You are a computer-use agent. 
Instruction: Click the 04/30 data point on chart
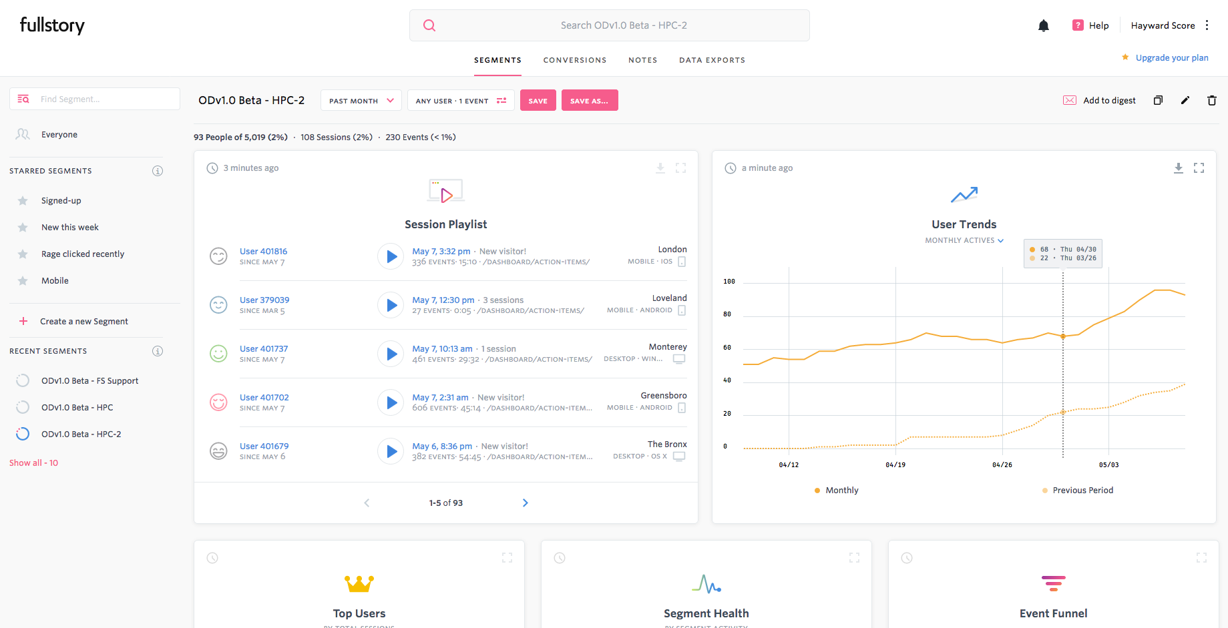[1063, 336]
